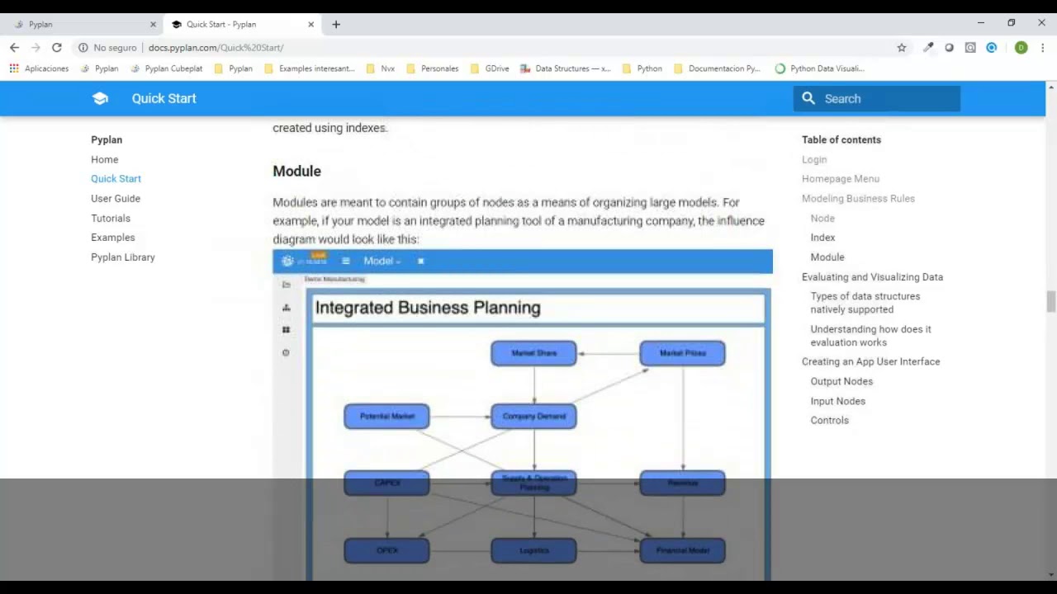Viewport: 1057px width, 594px height.
Task: Click the address bar URL
Action: 216,48
